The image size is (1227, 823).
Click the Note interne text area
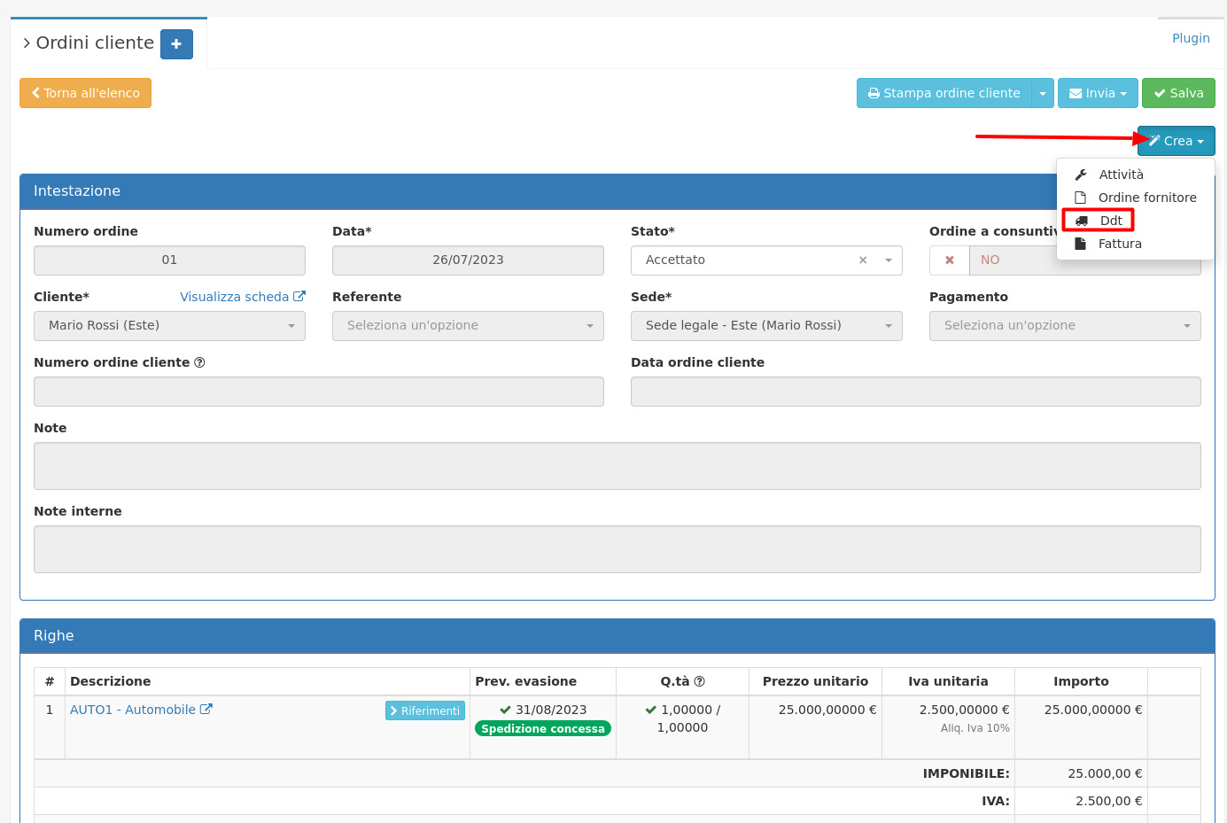(x=617, y=549)
